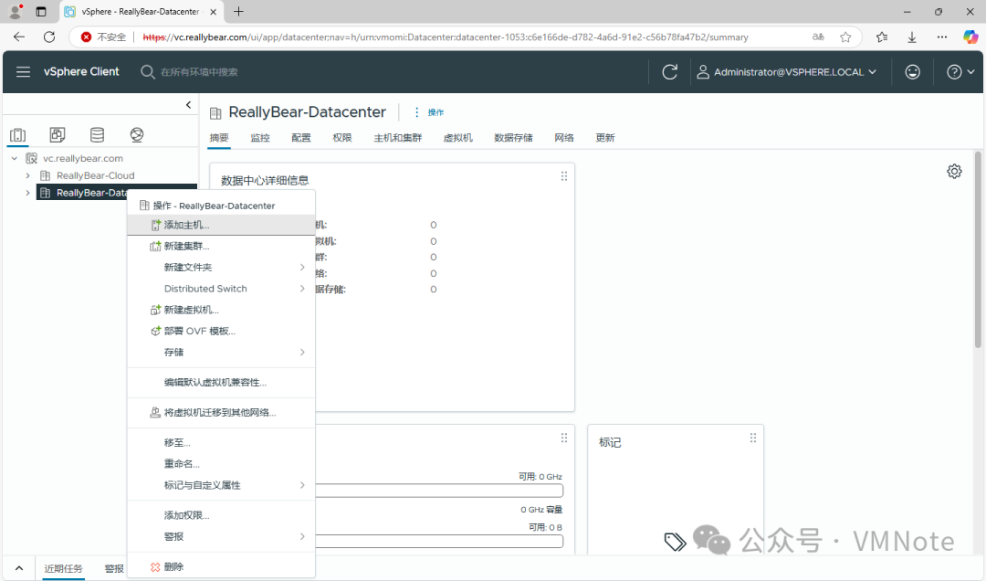Collapse the vc.reallybear.com tree node
The image size is (986, 581).
point(15,159)
